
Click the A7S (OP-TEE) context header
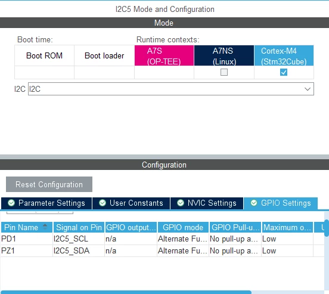coord(164,55)
